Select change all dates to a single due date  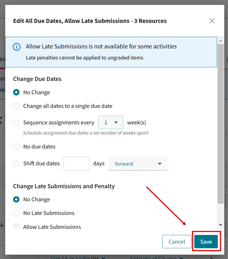pos(16,106)
